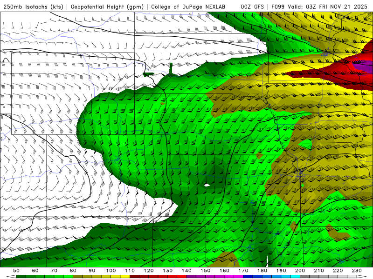Screen dimensions: 373x279
Task: Click the 140 value on the color scale
Action: (186, 271)
